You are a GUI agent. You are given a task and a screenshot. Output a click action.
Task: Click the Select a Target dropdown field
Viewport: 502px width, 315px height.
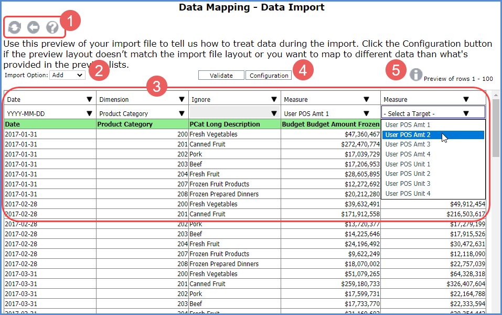pyautogui.click(x=433, y=113)
